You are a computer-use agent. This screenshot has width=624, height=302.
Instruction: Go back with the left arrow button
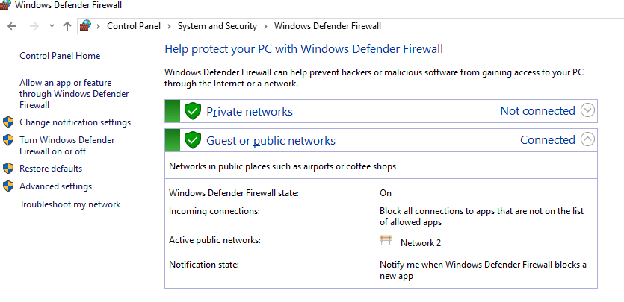pos(13,26)
